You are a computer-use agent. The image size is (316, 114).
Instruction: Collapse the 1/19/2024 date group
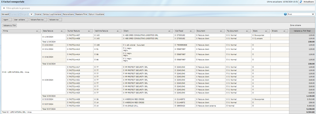click(43, 37)
